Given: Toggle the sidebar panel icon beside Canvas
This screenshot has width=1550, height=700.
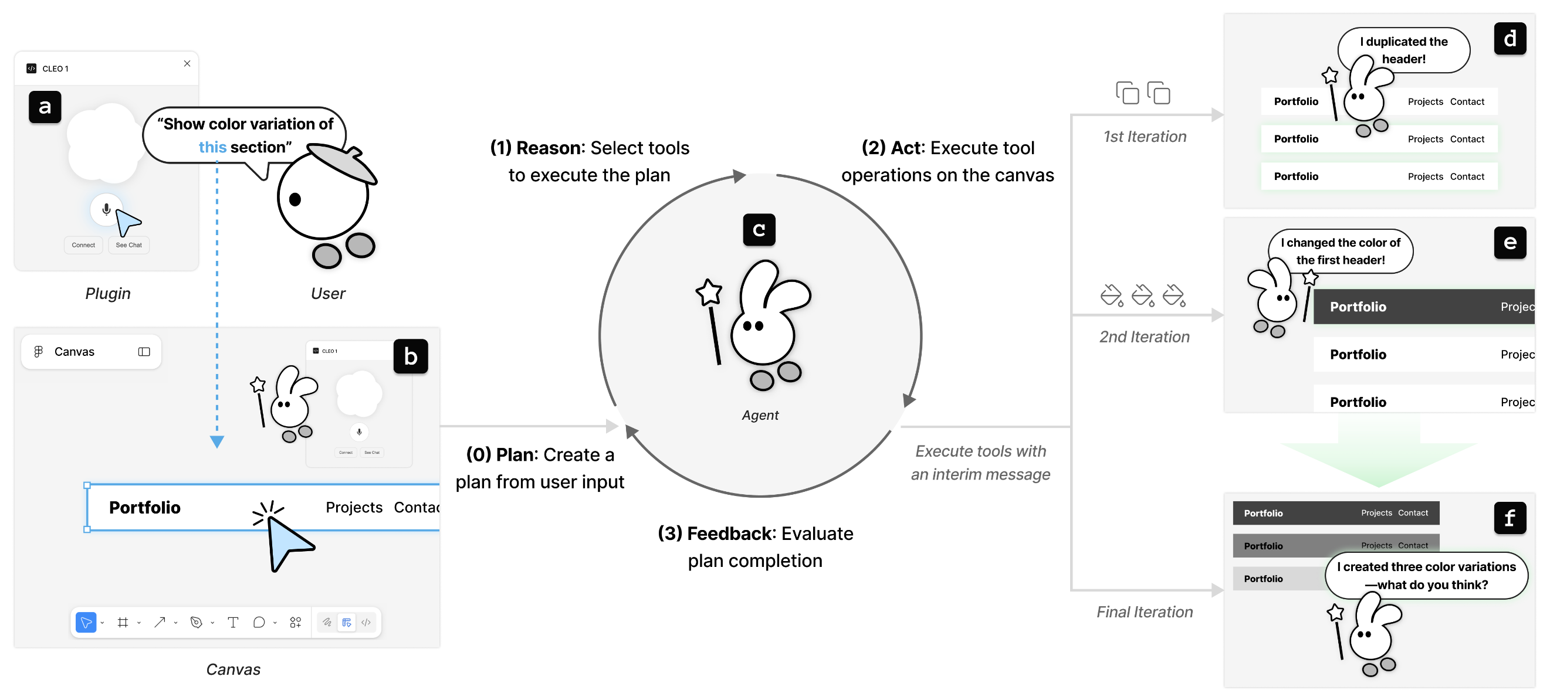Looking at the screenshot, I should coord(144,352).
